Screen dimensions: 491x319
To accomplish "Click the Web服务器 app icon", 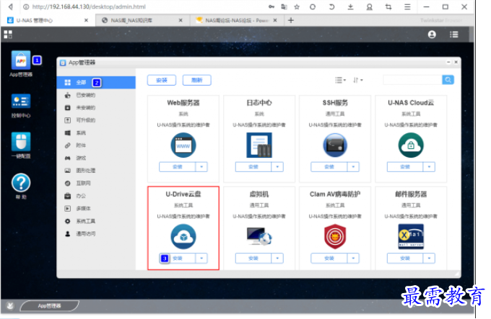I will (x=183, y=145).
